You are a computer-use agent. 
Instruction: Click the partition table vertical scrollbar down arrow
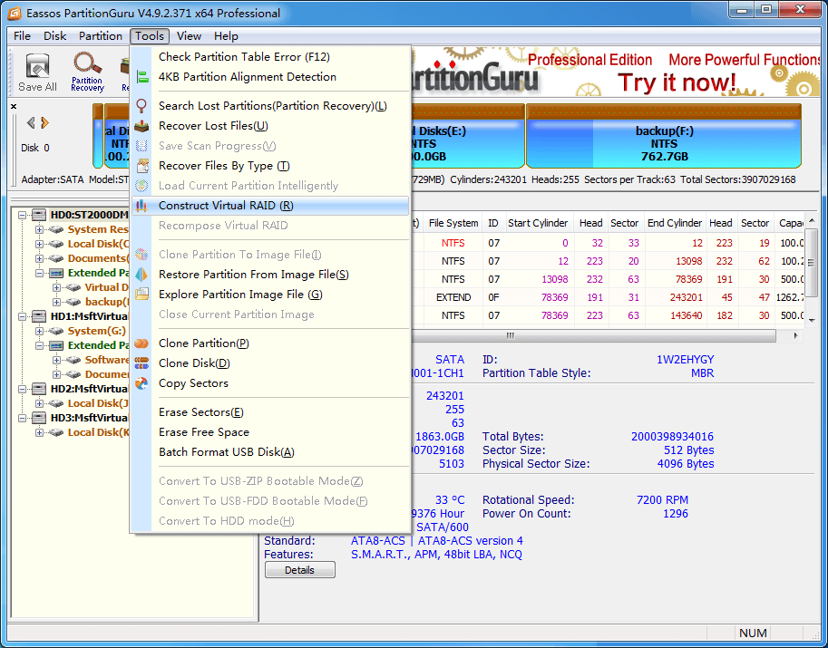pos(813,319)
